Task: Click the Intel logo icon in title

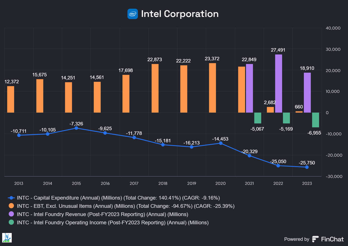Action: [133, 14]
